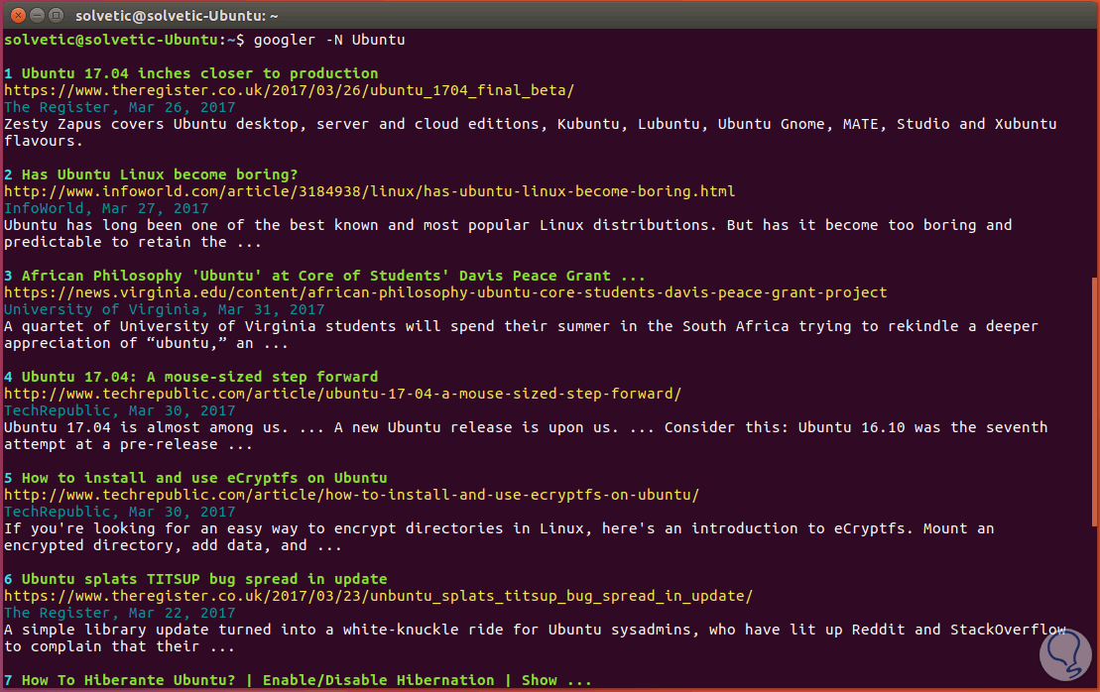Minimize the terminal window
1100x692 pixels.
[38, 15]
